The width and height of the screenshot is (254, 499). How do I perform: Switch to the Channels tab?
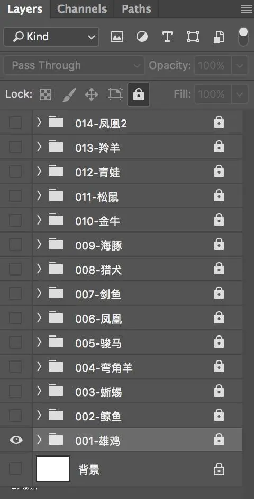click(82, 9)
